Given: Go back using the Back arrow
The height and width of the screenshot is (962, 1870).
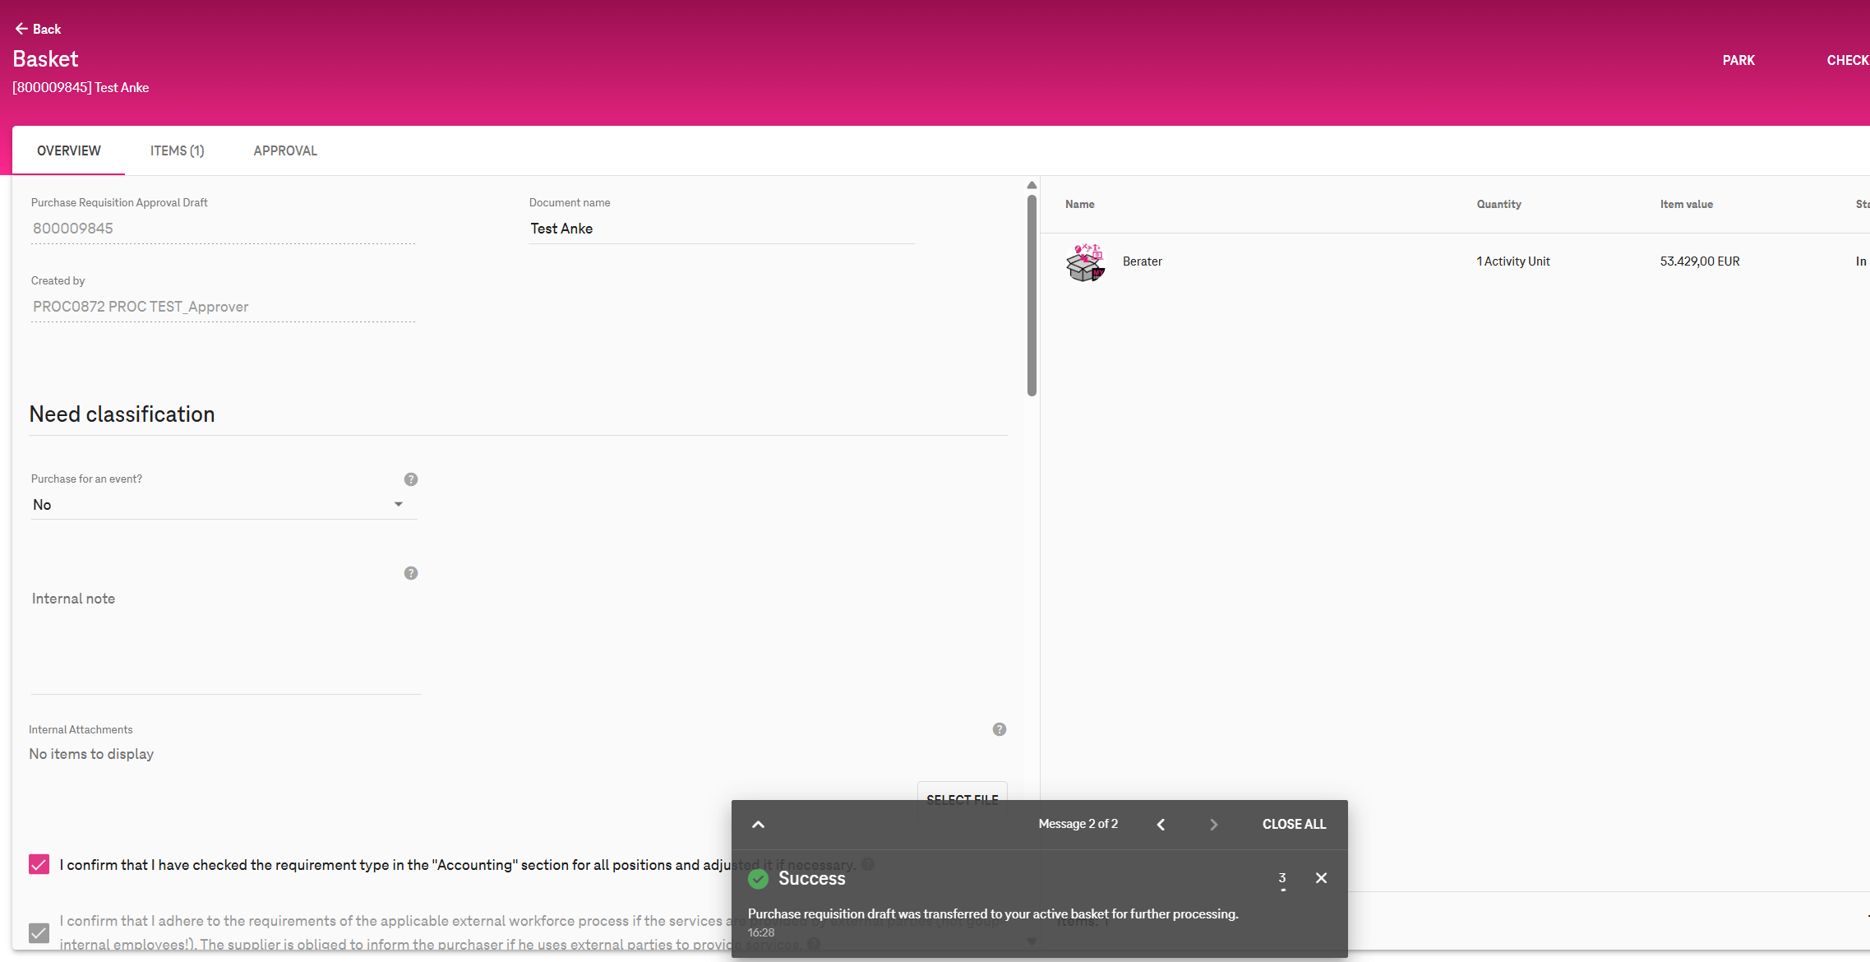Looking at the screenshot, I should click(38, 29).
